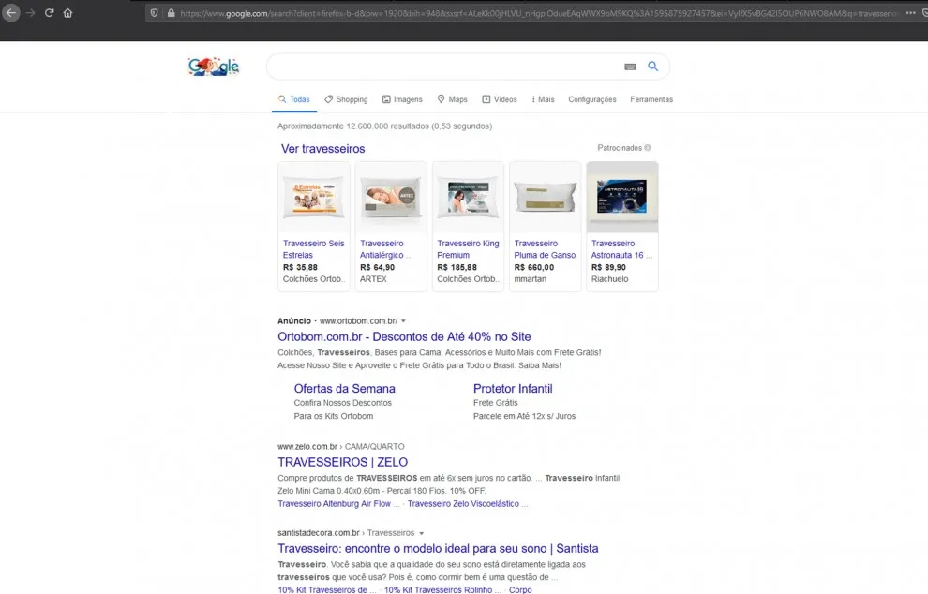The image size is (928, 594).
Task: Open TRAVESSEIROS | ZELO result
Action: click(x=343, y=462)
